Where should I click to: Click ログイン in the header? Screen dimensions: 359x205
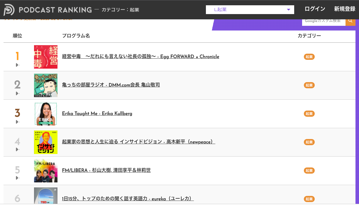[315, 9]
